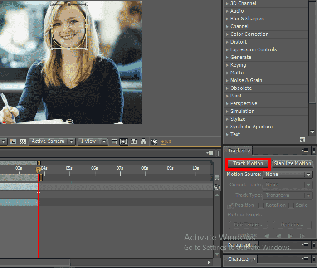Click the Track Motion button
This screenshot has width=317, height=268.
pos(248,164)
